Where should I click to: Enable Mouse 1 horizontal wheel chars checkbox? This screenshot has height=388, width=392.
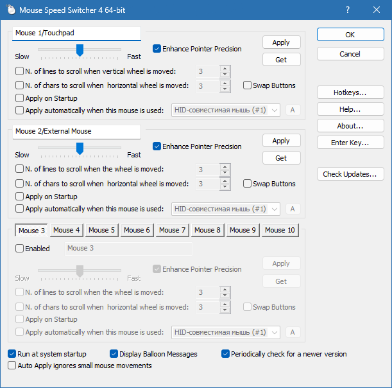[19, 85]
